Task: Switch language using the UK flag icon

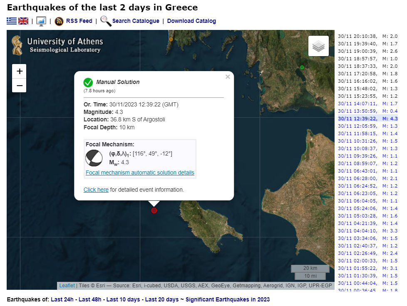Action: point(23,21)
